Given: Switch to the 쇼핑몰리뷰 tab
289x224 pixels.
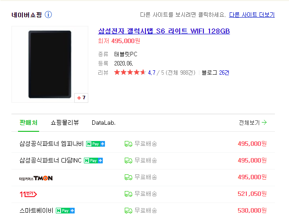Looking at the screenshot, I should 65,123.
